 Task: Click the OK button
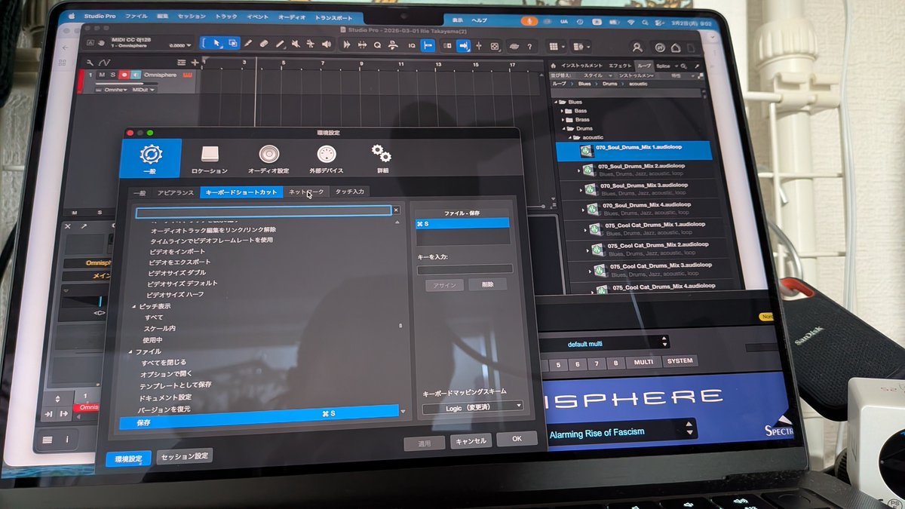click(x=517, y=438)
